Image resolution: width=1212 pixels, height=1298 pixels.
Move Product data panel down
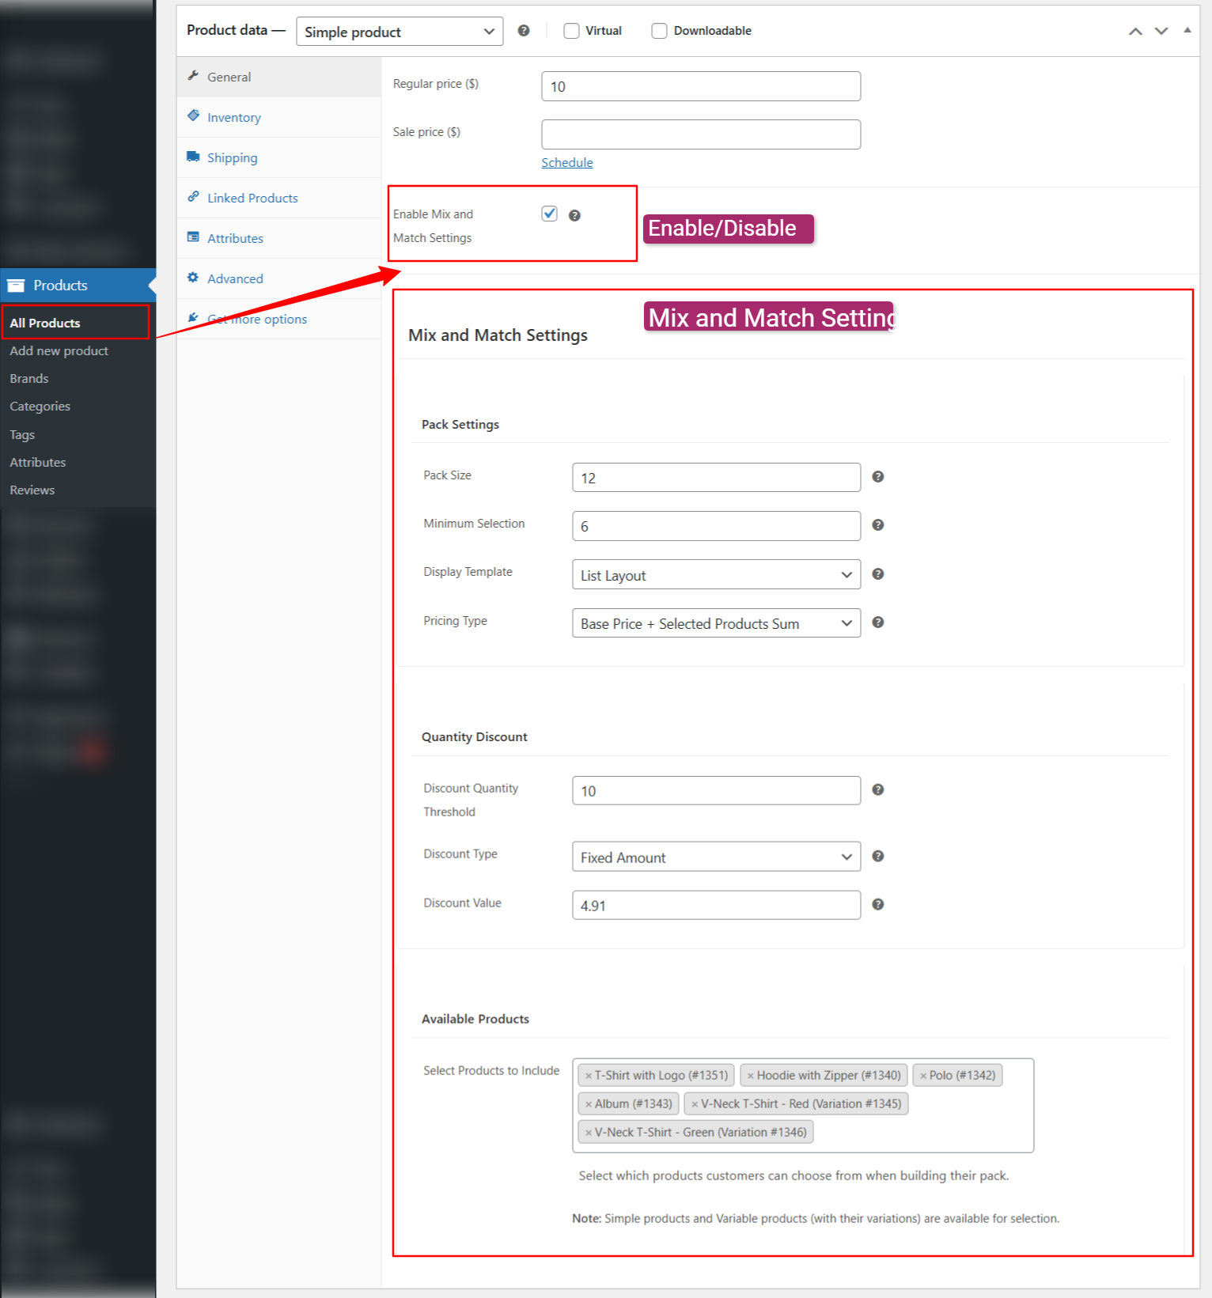pyautogui.click(x=1161, y=31)
